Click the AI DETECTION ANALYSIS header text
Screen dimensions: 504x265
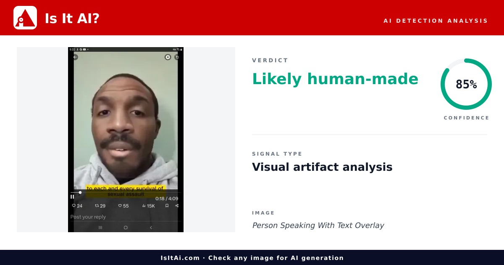(436, 21)
